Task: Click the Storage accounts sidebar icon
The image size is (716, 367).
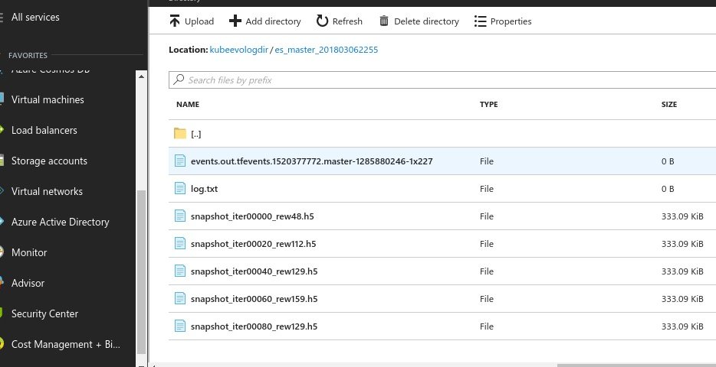Action: pos(2,161)
